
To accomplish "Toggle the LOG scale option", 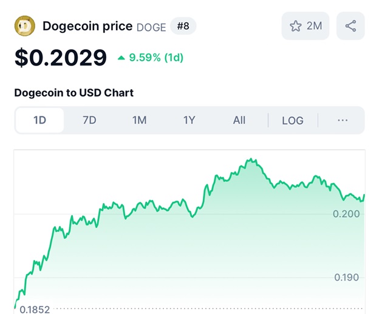I will [292, 120].
